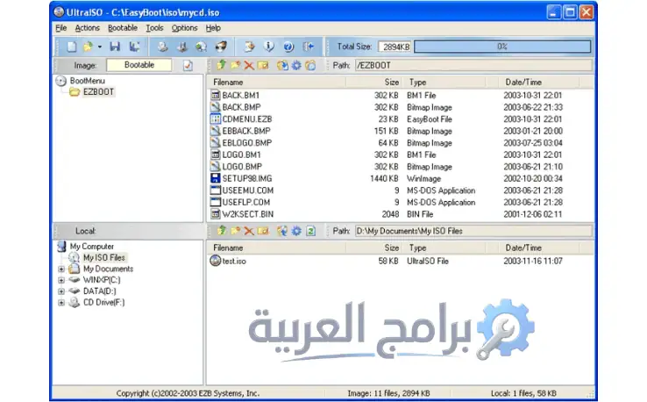Click the Convert image toolbar icon
647x402 pixels.
[x=202, y=47]
